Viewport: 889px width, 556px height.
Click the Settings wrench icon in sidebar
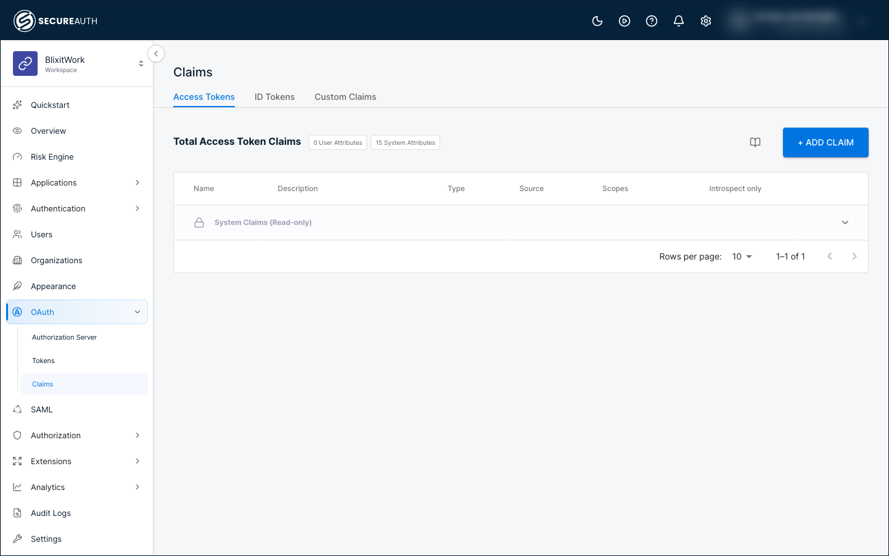(17, 539)
